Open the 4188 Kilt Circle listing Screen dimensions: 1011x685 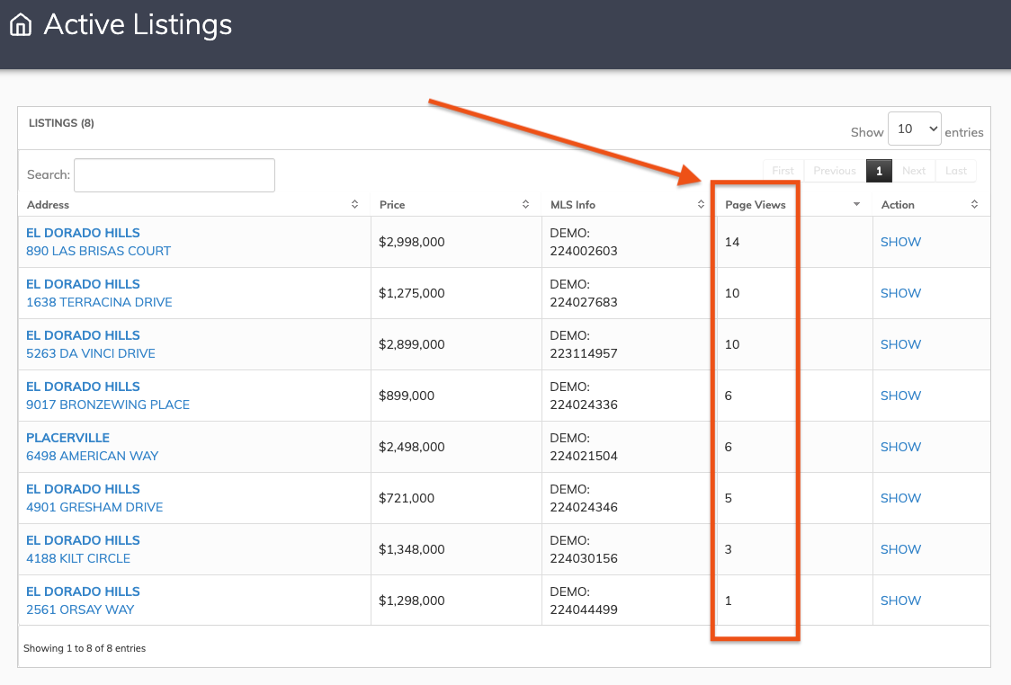[78, 558]
